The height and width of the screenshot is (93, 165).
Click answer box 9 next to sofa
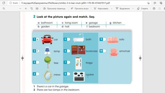pyautogui.click(x=104, y=39)
